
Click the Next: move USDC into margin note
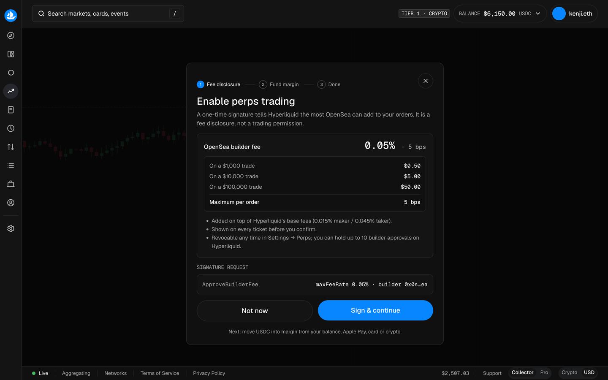(x=315, y=332)
